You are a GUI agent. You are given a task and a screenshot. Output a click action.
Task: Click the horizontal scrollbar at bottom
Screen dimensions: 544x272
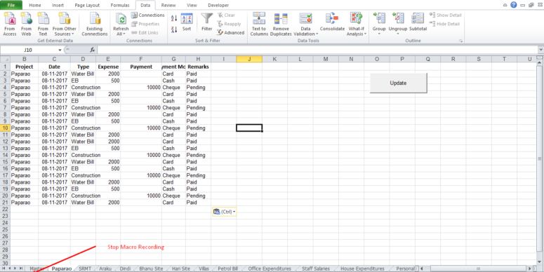pyautogui.click(x=479, y=268)
